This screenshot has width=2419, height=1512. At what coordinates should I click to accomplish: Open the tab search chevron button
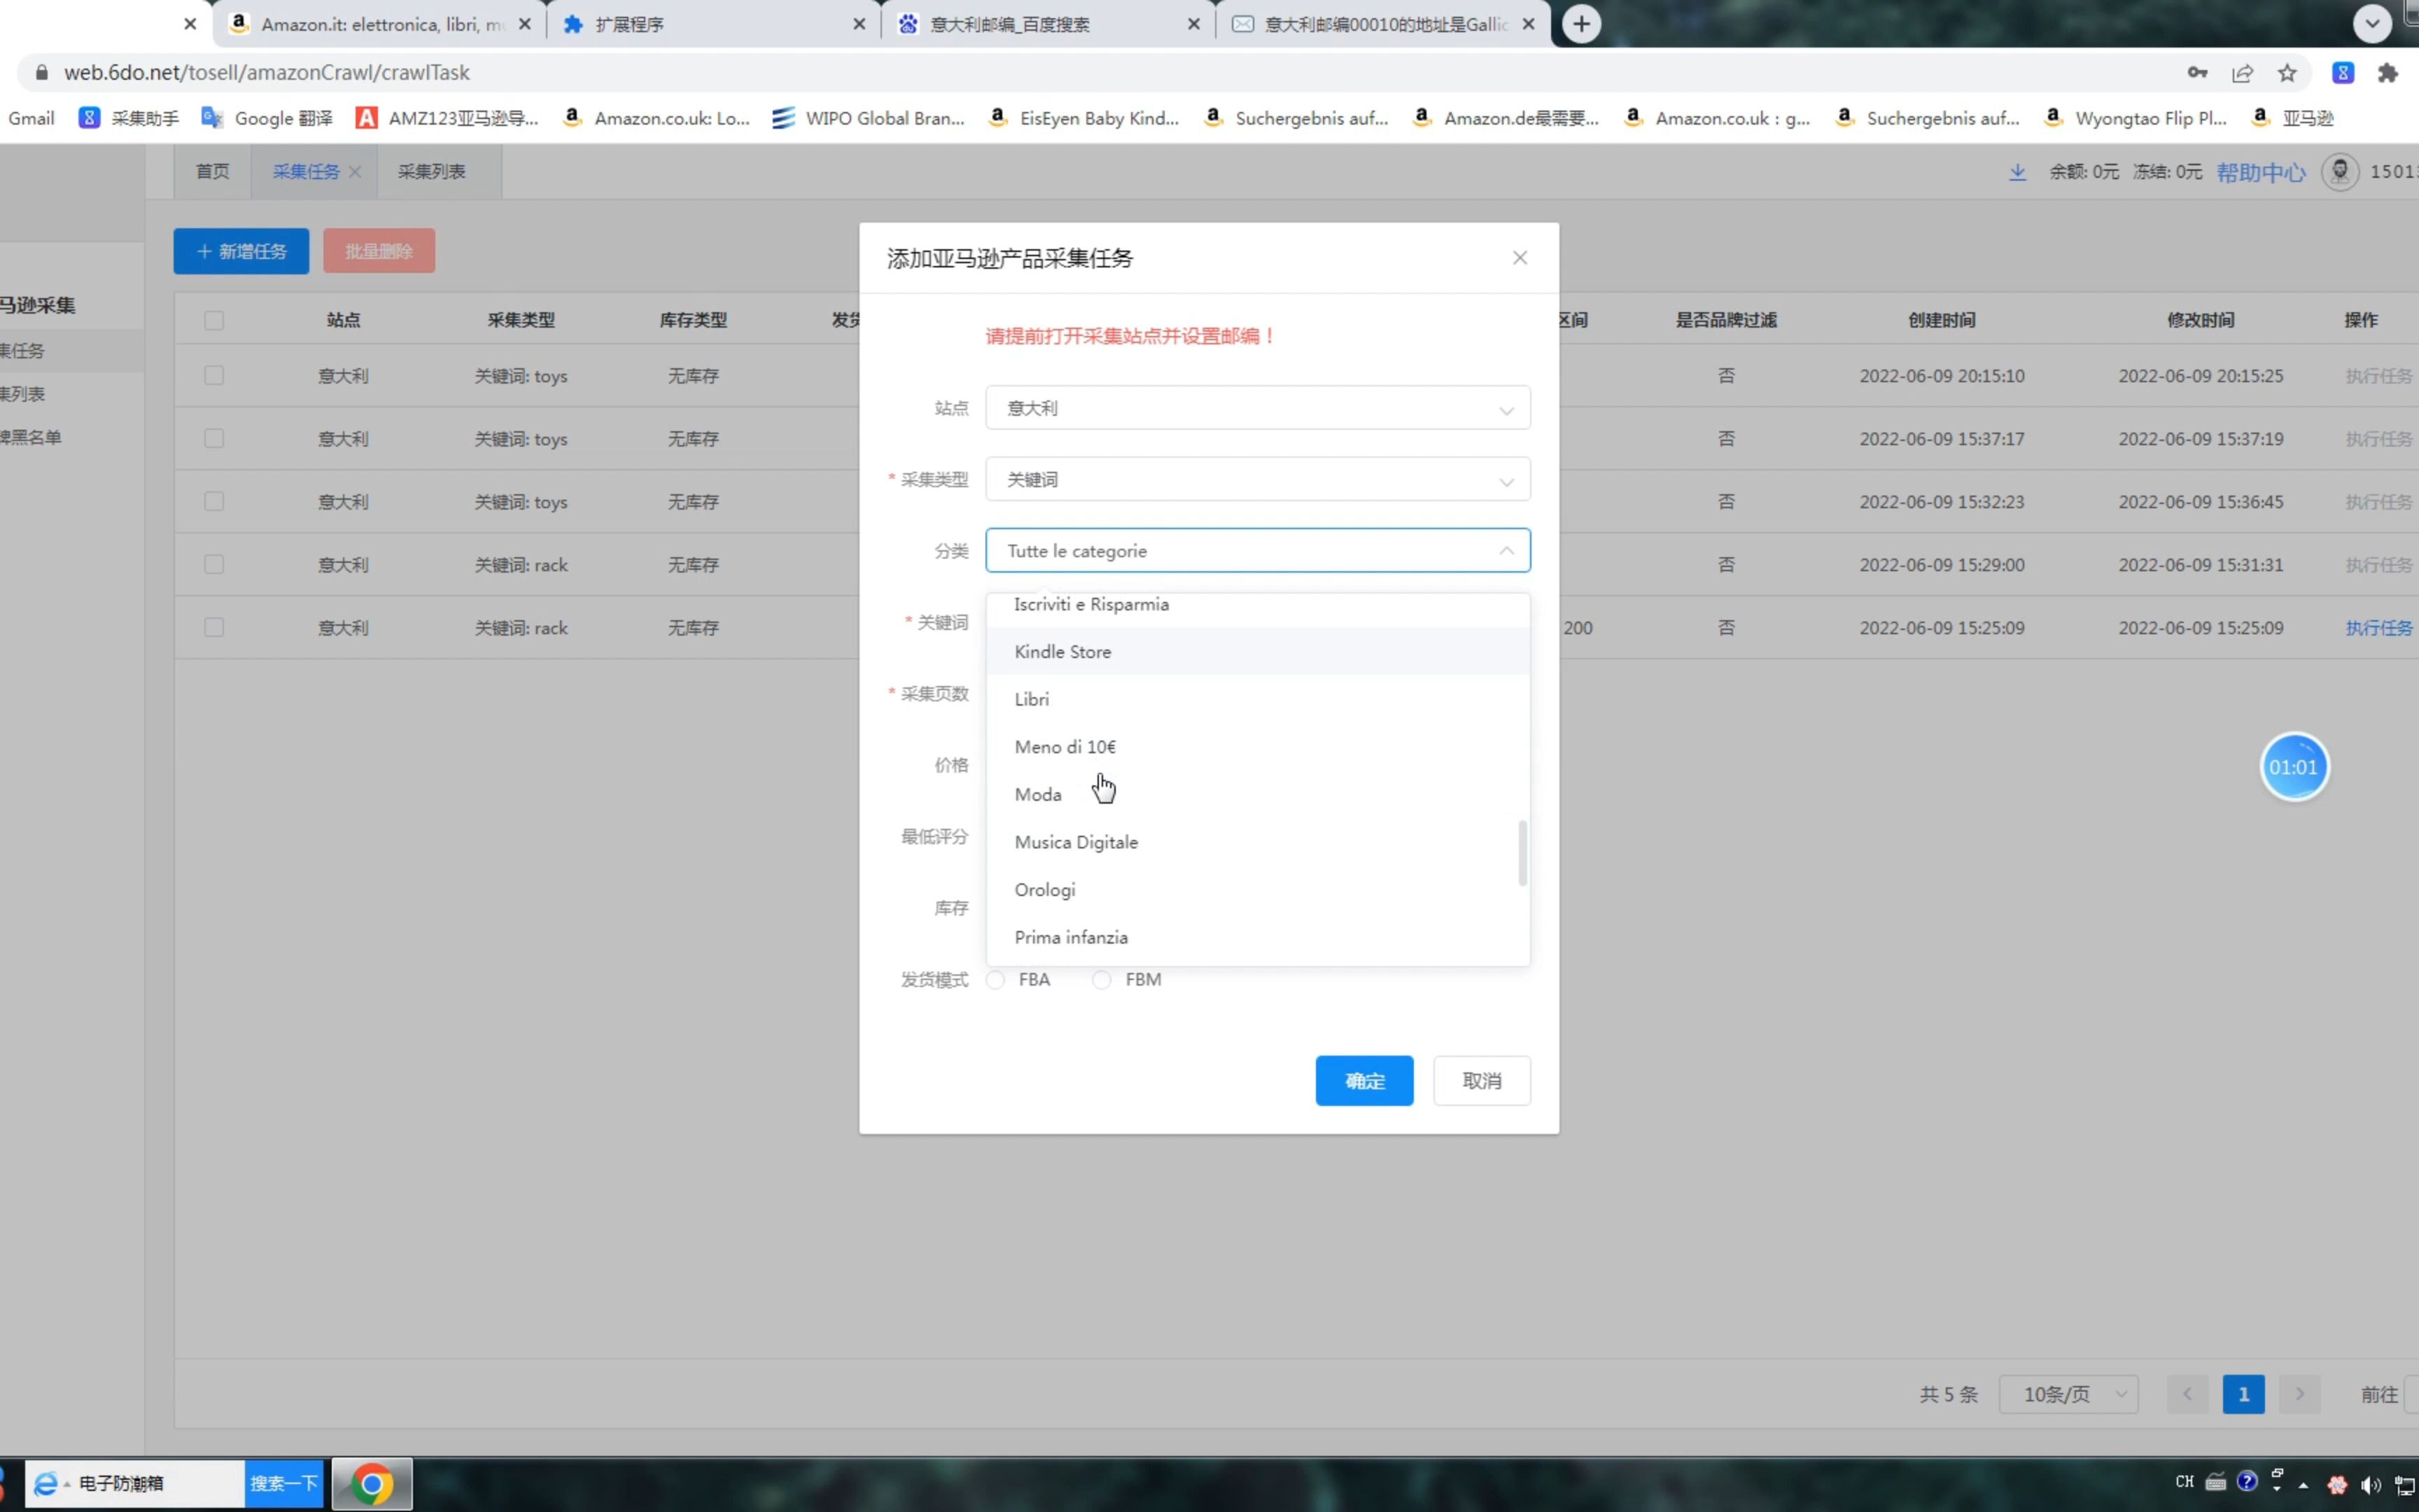click(2372, 24)
